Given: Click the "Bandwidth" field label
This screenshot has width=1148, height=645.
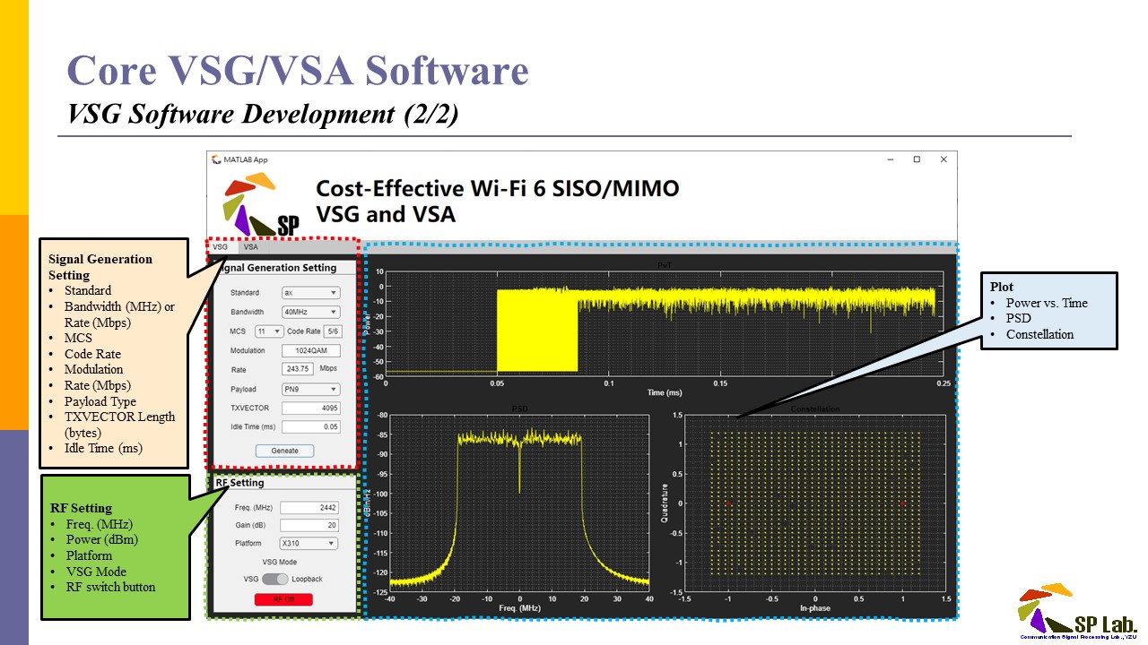Looking at the screenshot, I should (x=246, y=312).
